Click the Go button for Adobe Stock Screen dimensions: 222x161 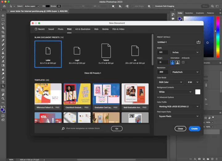(117, 128)
